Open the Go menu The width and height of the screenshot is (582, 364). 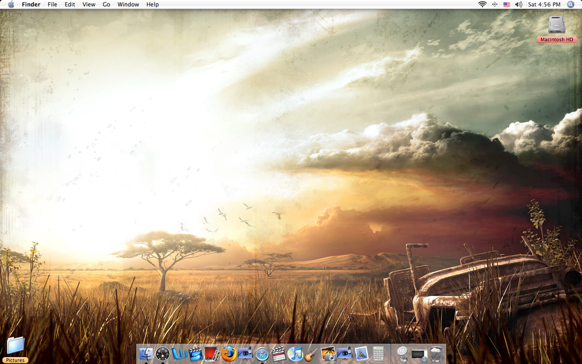tap(106, 5)
